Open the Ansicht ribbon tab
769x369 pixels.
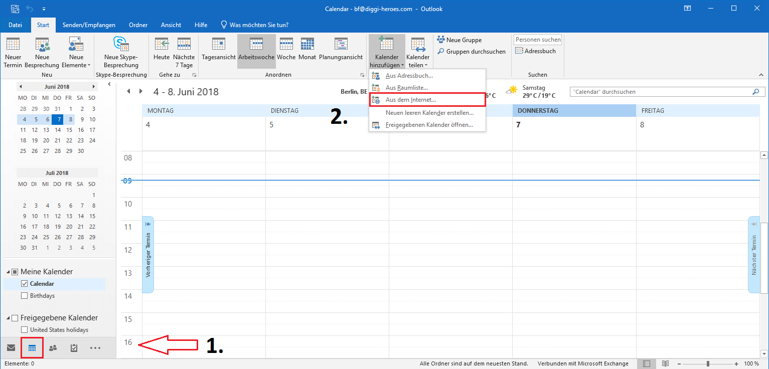pyautogui.click(x=171, y=25)
